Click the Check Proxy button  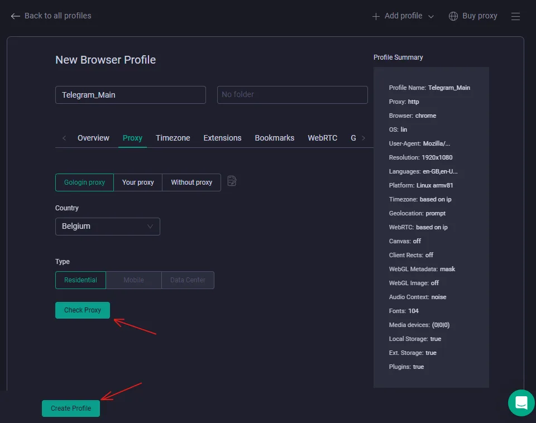pyautogui.click(x=83, y=310)
